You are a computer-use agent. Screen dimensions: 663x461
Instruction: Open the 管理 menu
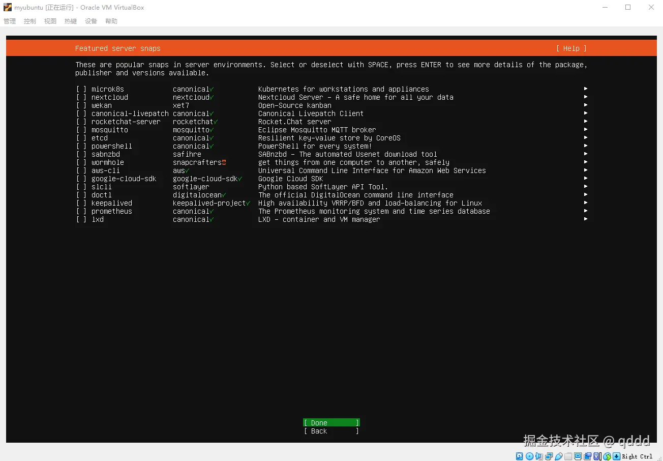tap(10, 21)
